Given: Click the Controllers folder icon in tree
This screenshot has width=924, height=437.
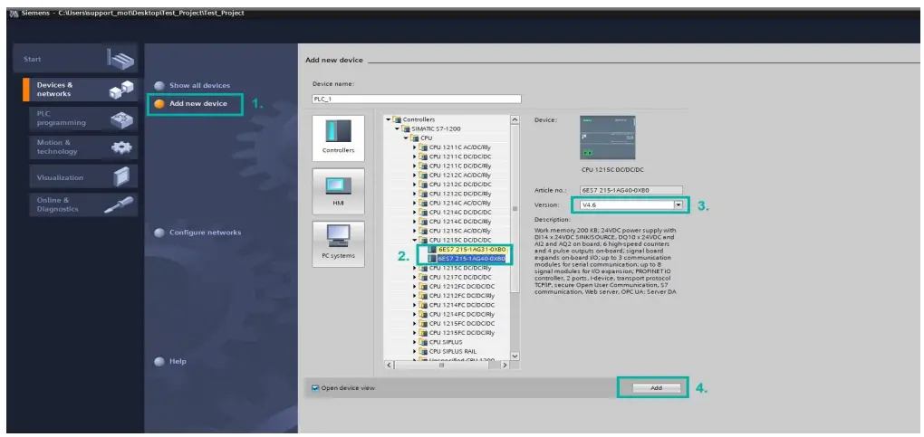Looking at the screenshot, I should pyautogui.click(x=397, y=119).
